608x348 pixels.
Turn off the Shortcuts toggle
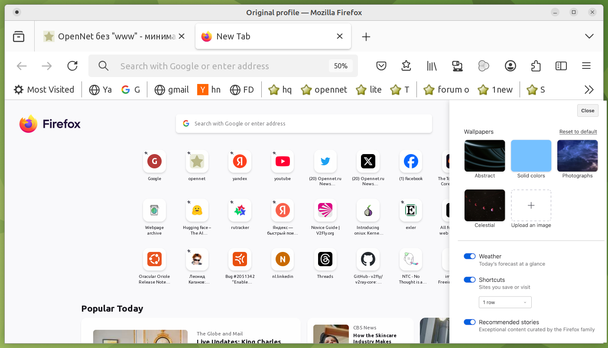click(470, 280)
